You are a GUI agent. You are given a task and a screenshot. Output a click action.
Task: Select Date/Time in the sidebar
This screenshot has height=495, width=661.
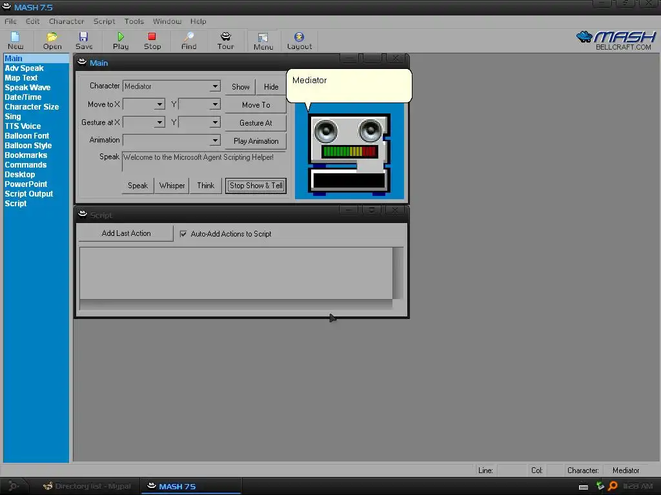point(23,97)
